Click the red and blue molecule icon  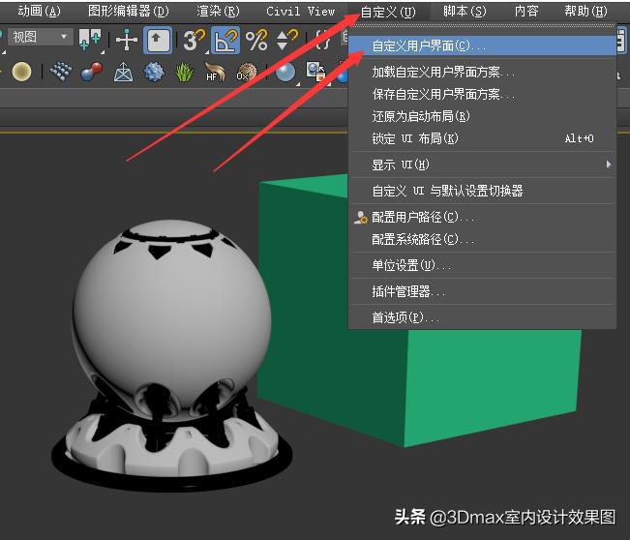92,73
